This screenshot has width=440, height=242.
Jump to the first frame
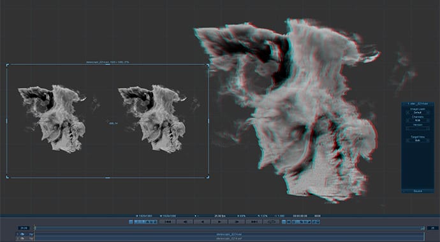pyautogui.click(x=168, y=222)
